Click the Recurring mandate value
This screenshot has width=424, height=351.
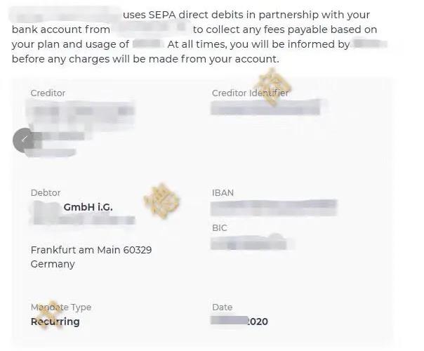[x=55, y=322]
